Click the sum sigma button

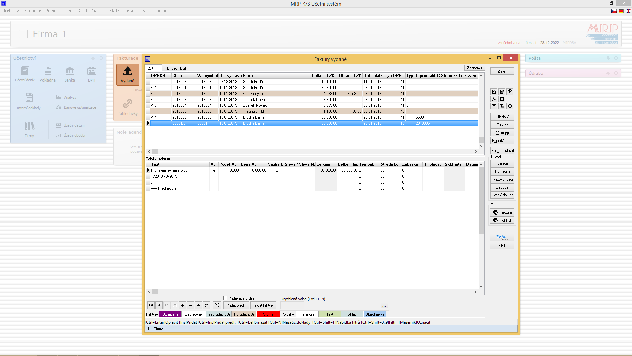(x=216, y=305)
